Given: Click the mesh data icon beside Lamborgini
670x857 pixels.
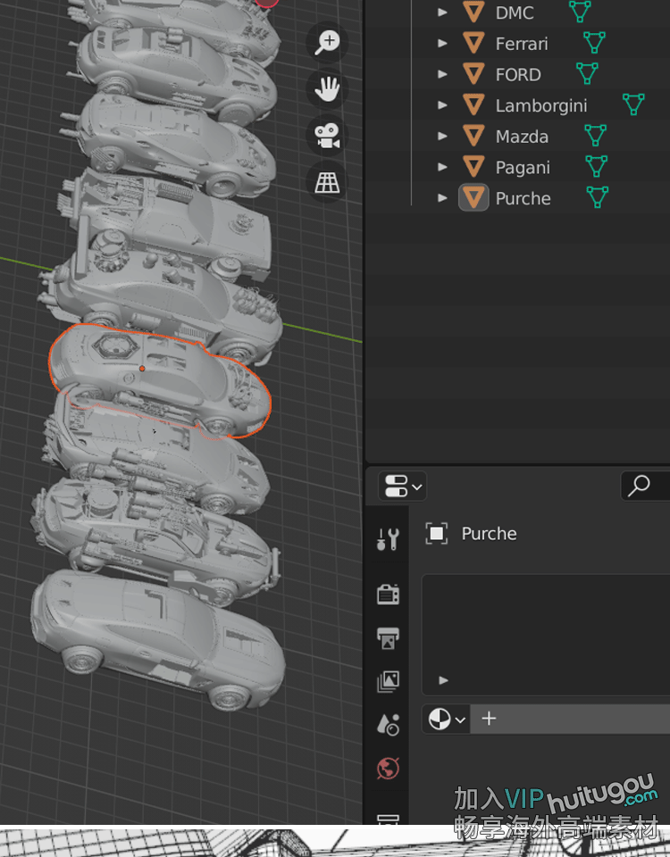Looking at the screenshot, I should [x=633, y=104].
